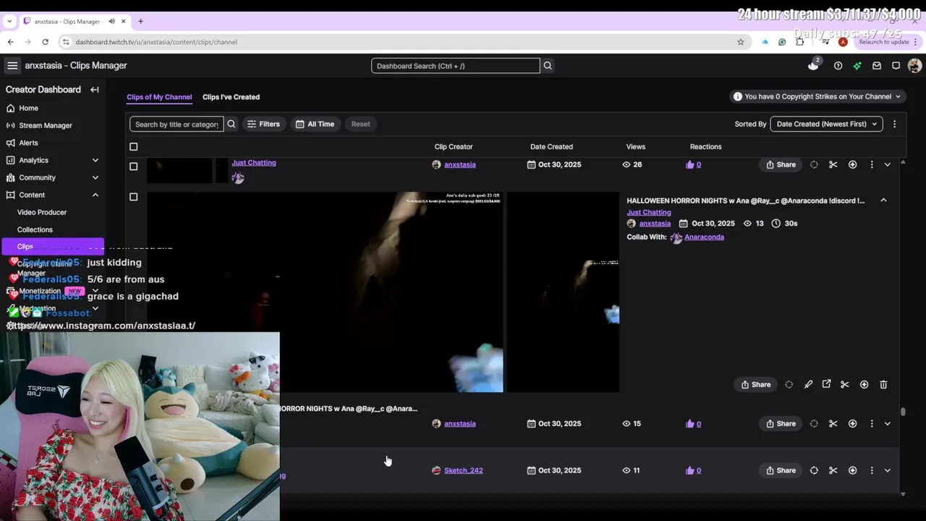Expand the 15-views clip row chevron
This screenshot has width=926, height=521.
pos(888,423)
